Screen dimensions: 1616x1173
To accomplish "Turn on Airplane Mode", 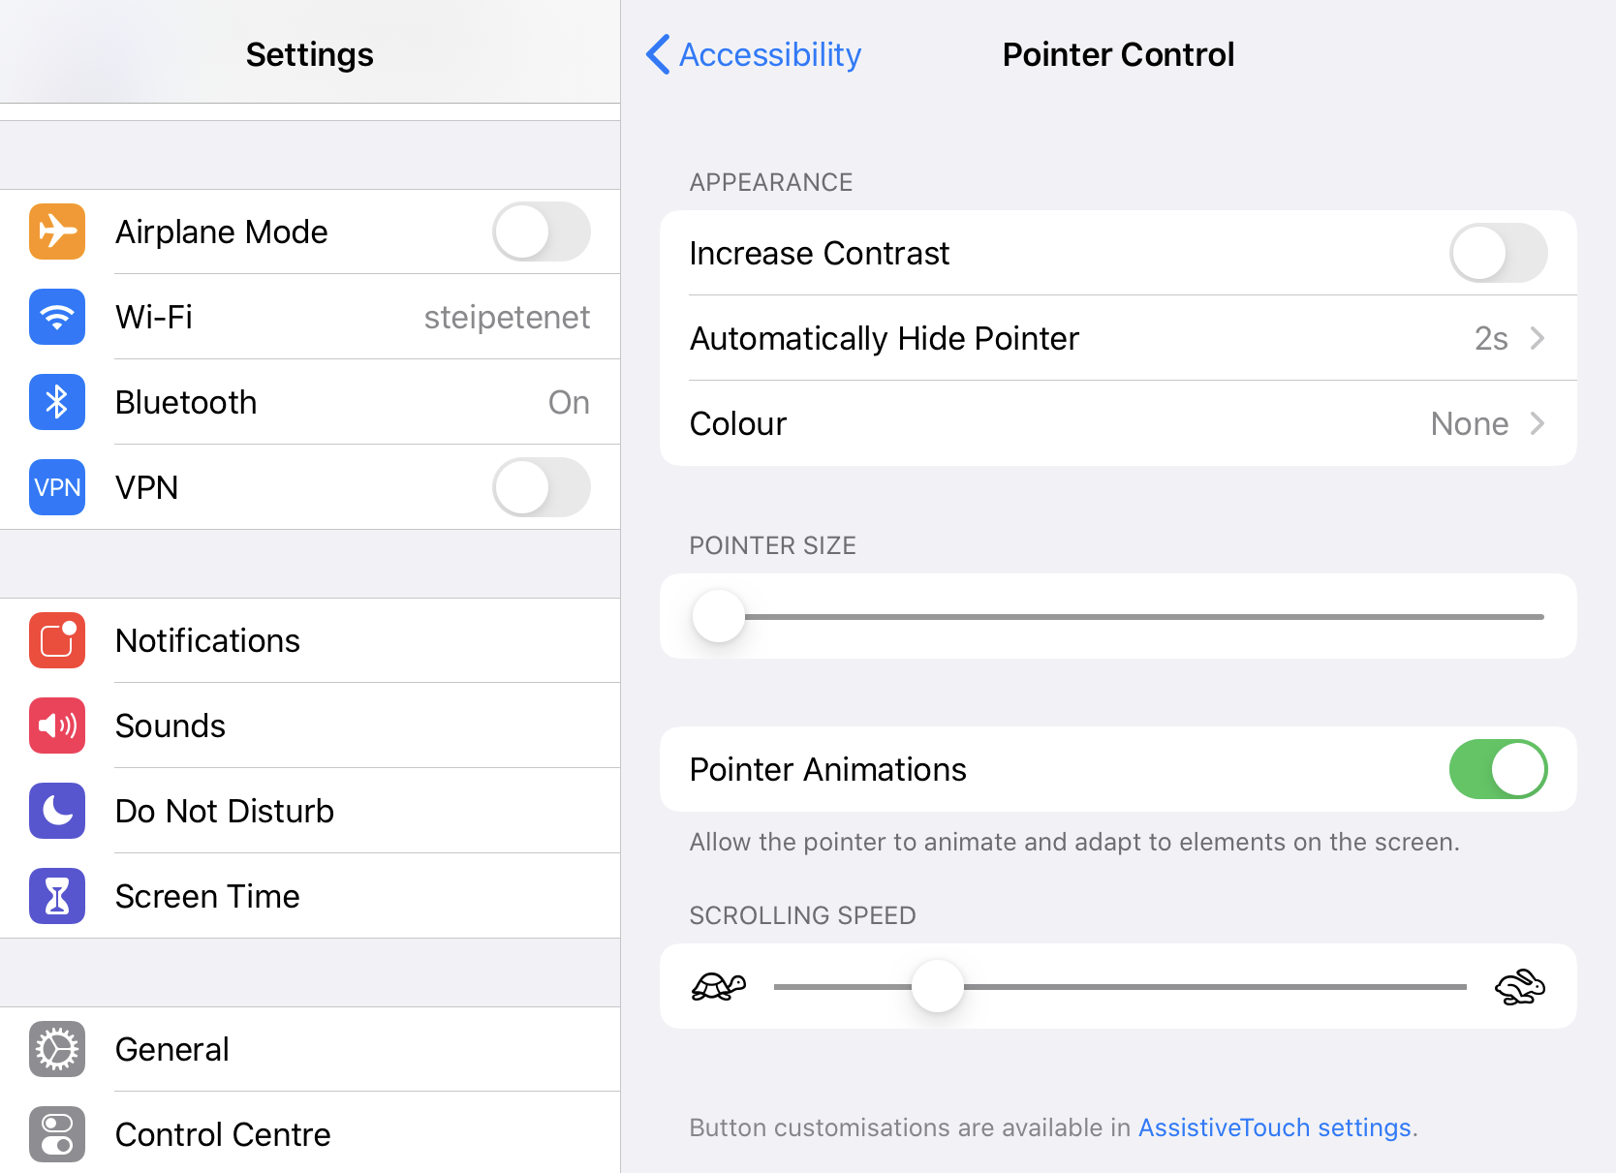I will 541,232.
